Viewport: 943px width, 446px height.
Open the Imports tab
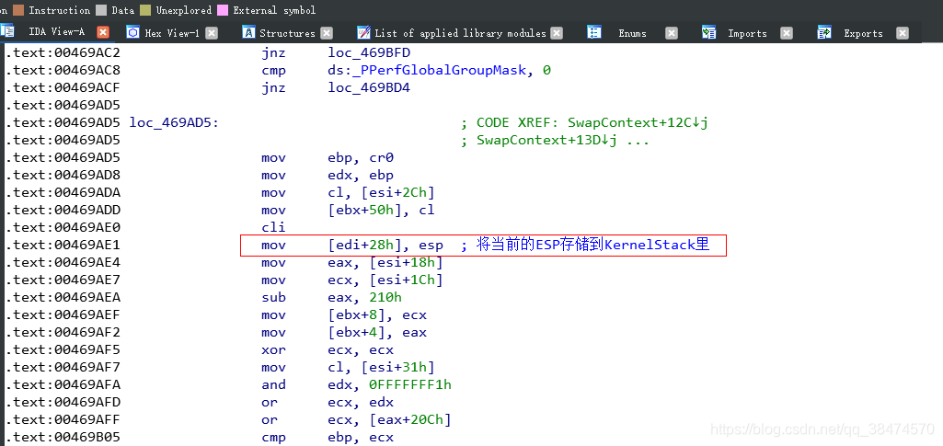748,33
